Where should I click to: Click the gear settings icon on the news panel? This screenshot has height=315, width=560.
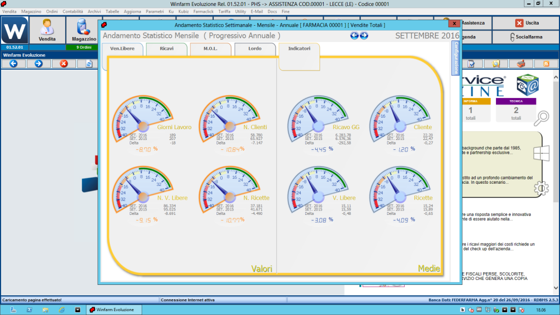[541, 188]
